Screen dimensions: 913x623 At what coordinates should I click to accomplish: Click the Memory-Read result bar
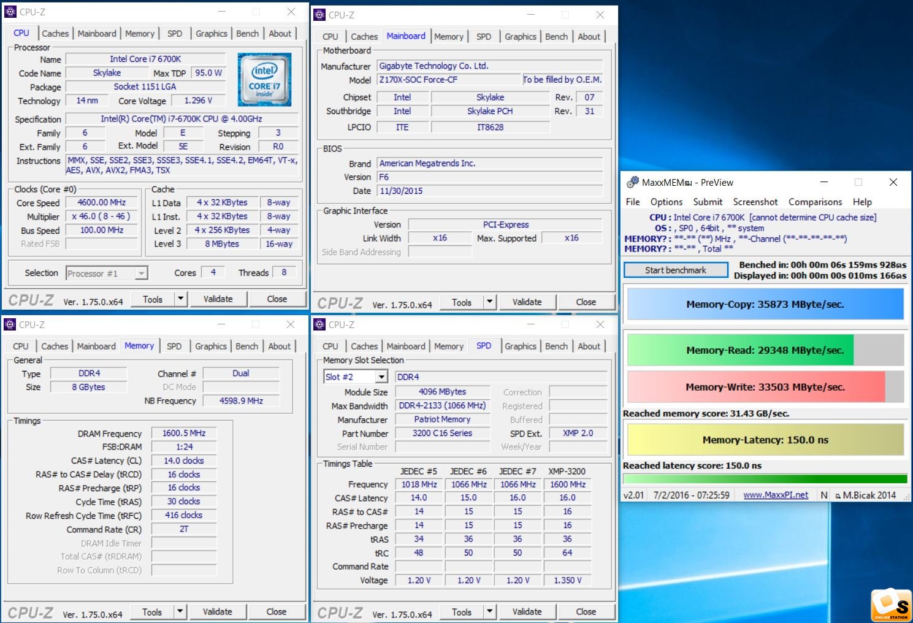click(x=765, y=350)
